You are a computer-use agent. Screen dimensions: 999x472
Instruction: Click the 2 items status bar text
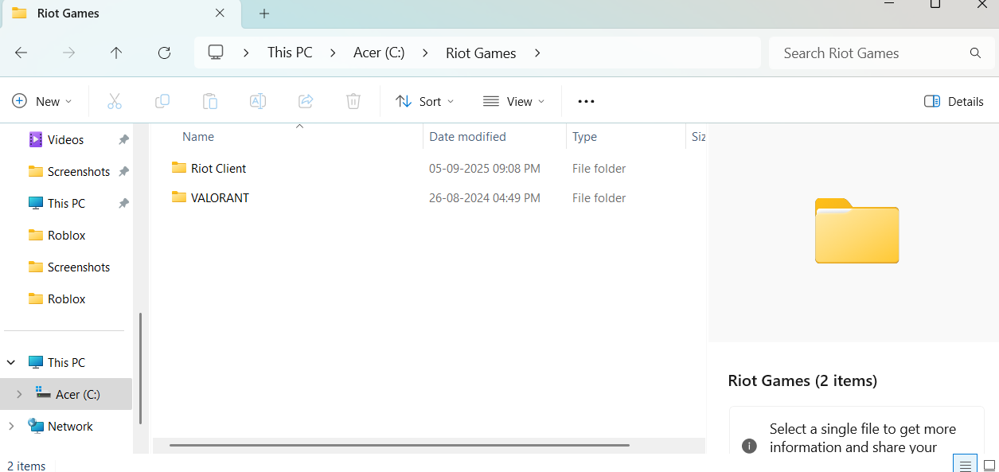coord(26,466)
